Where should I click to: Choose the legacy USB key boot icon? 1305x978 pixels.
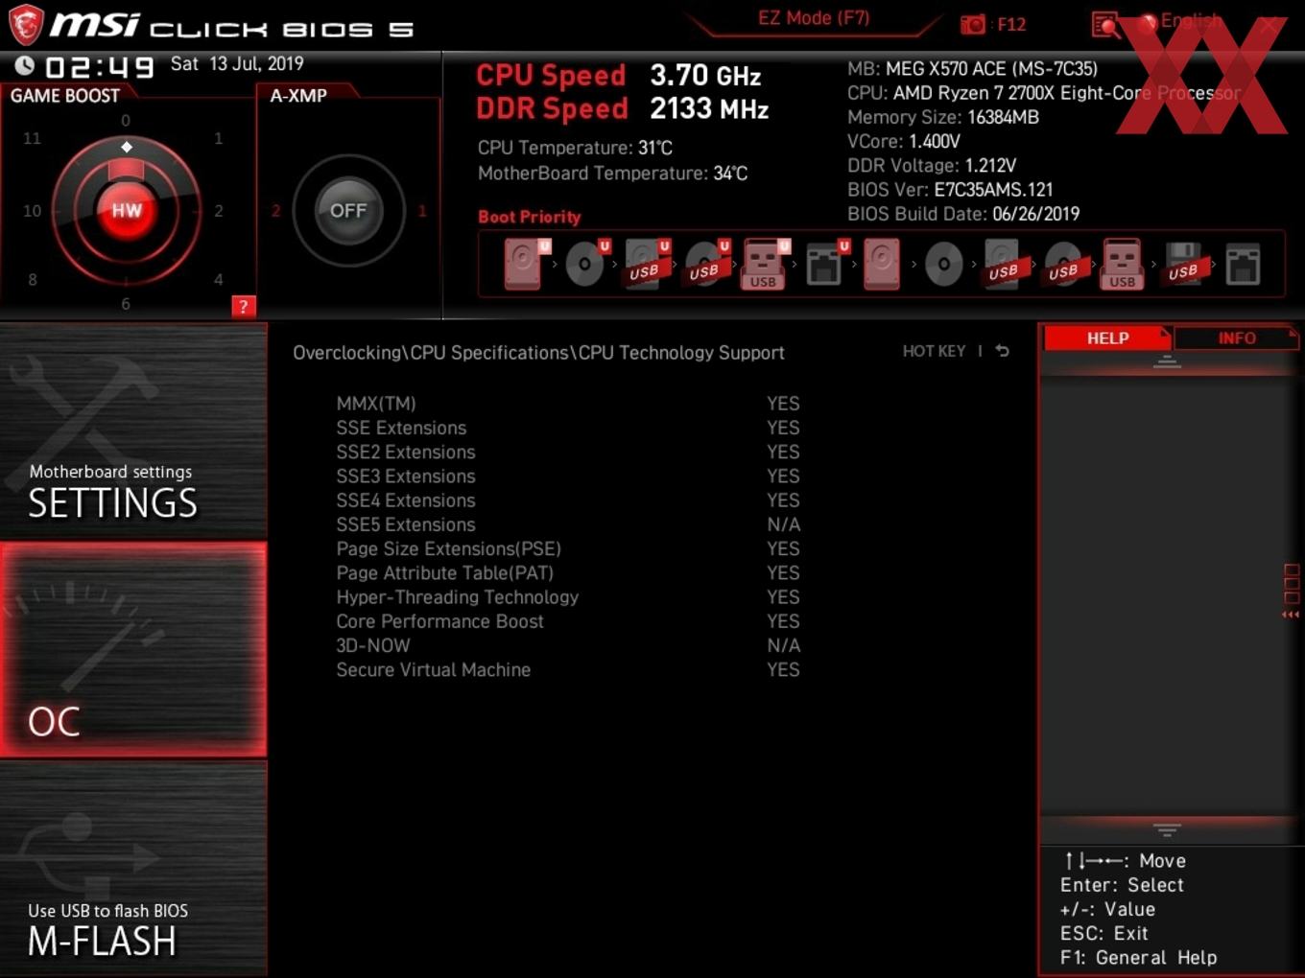tap(1123, 265)
